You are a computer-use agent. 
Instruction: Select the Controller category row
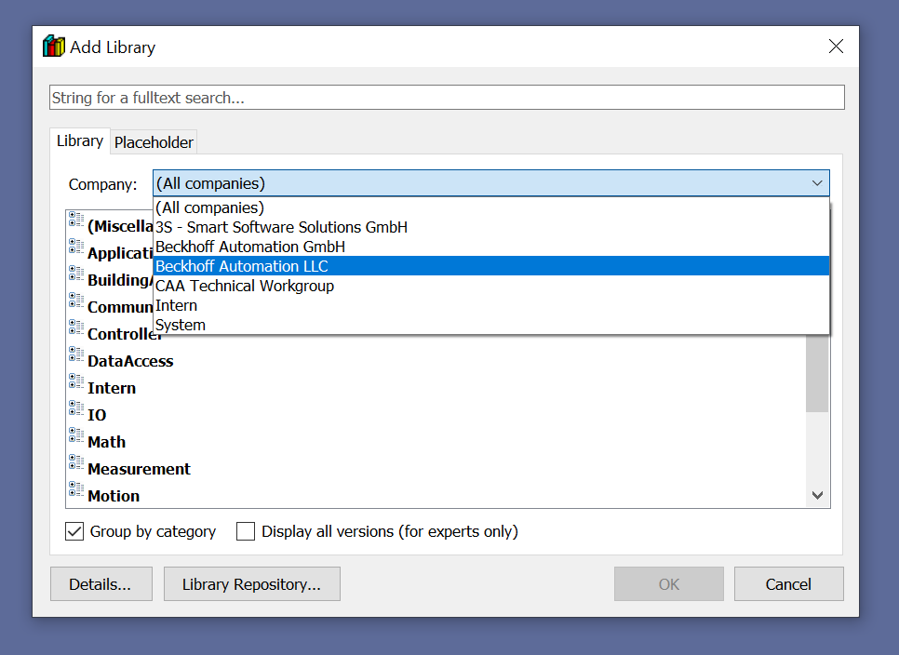[x=125, y=334]
